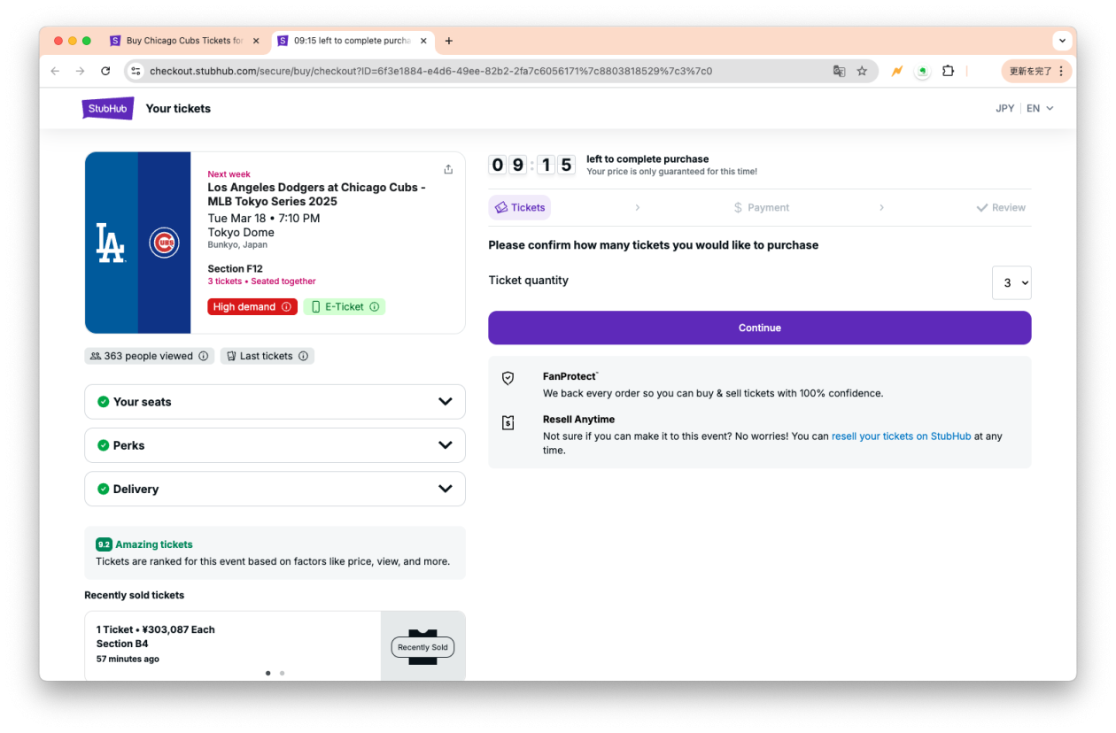Close the Buy Chicago Cubs Tickets tab
The width and height of the screenshot is (1116, 733).
[256, 41]
